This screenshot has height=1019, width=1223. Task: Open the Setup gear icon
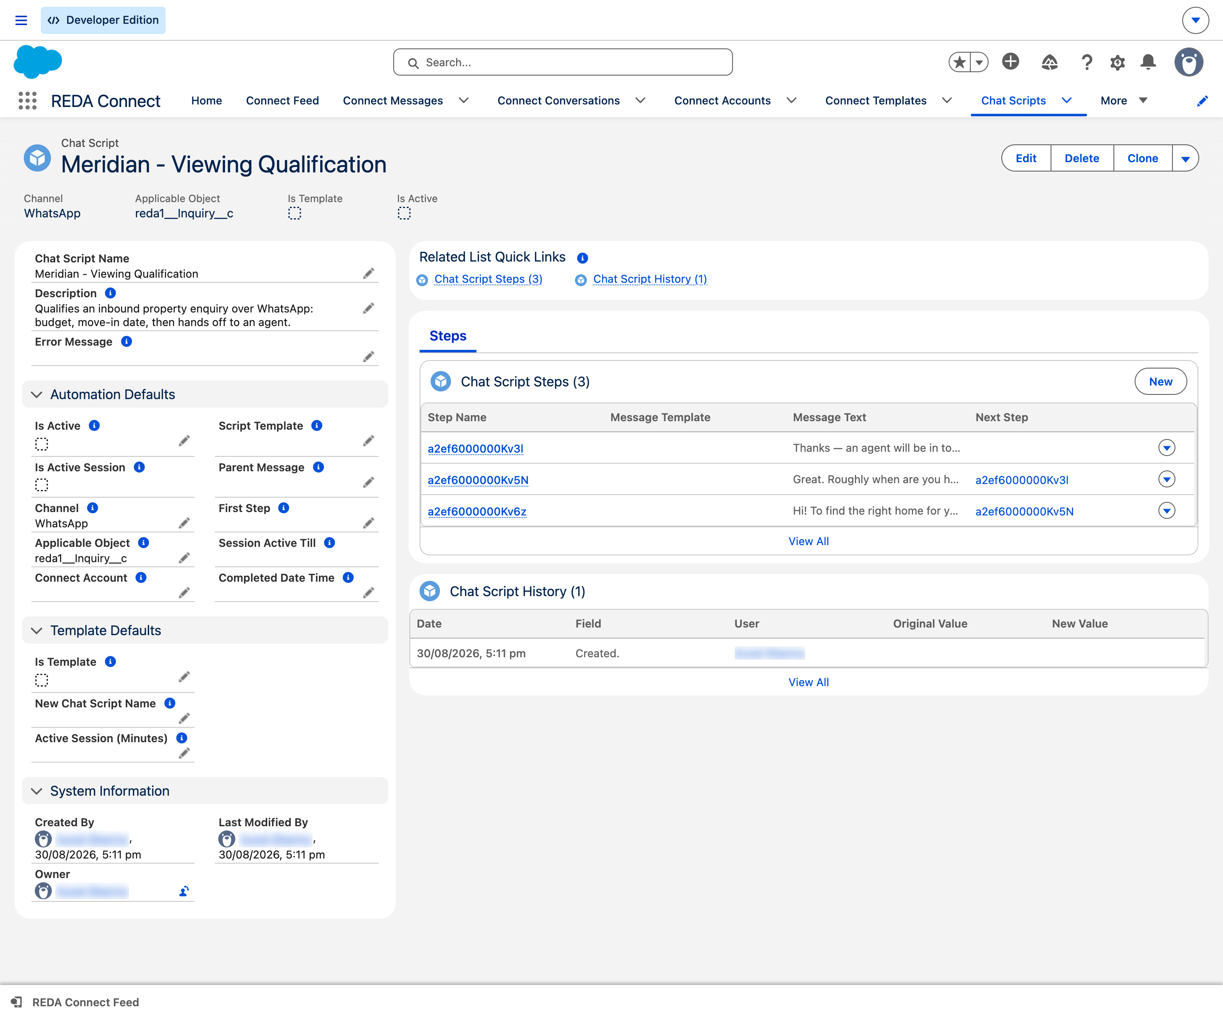pyautogui.click(x=1117, y=62)
